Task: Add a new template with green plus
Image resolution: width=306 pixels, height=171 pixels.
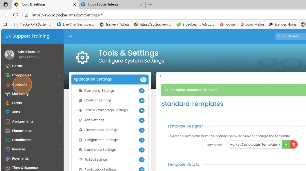Action: (286, 145)
